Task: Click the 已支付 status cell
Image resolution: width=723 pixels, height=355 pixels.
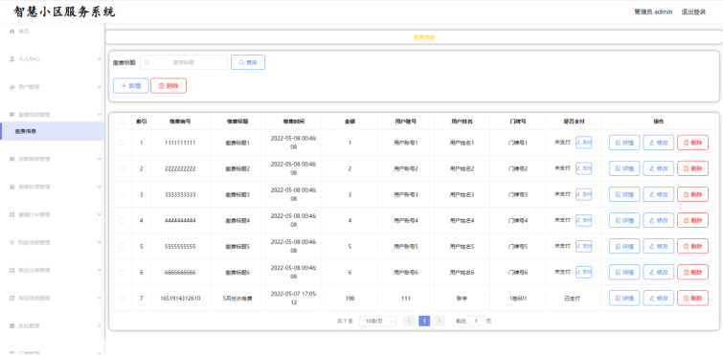Action: [x=573, y=299]
